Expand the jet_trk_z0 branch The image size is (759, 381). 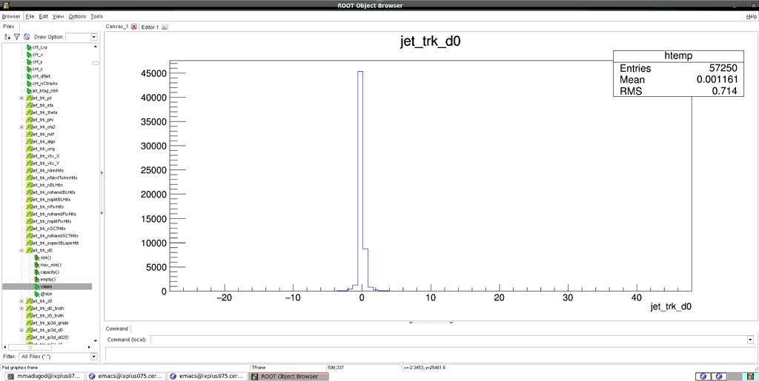(21, 301)
